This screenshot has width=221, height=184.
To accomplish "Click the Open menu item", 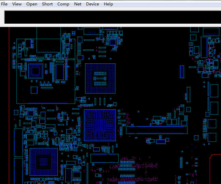I will coord(32,4).
